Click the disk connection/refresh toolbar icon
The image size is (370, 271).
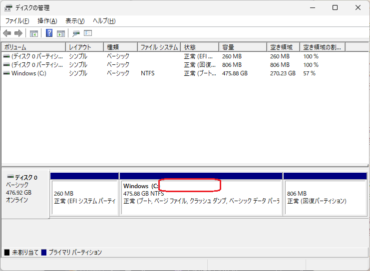(76, 33)
